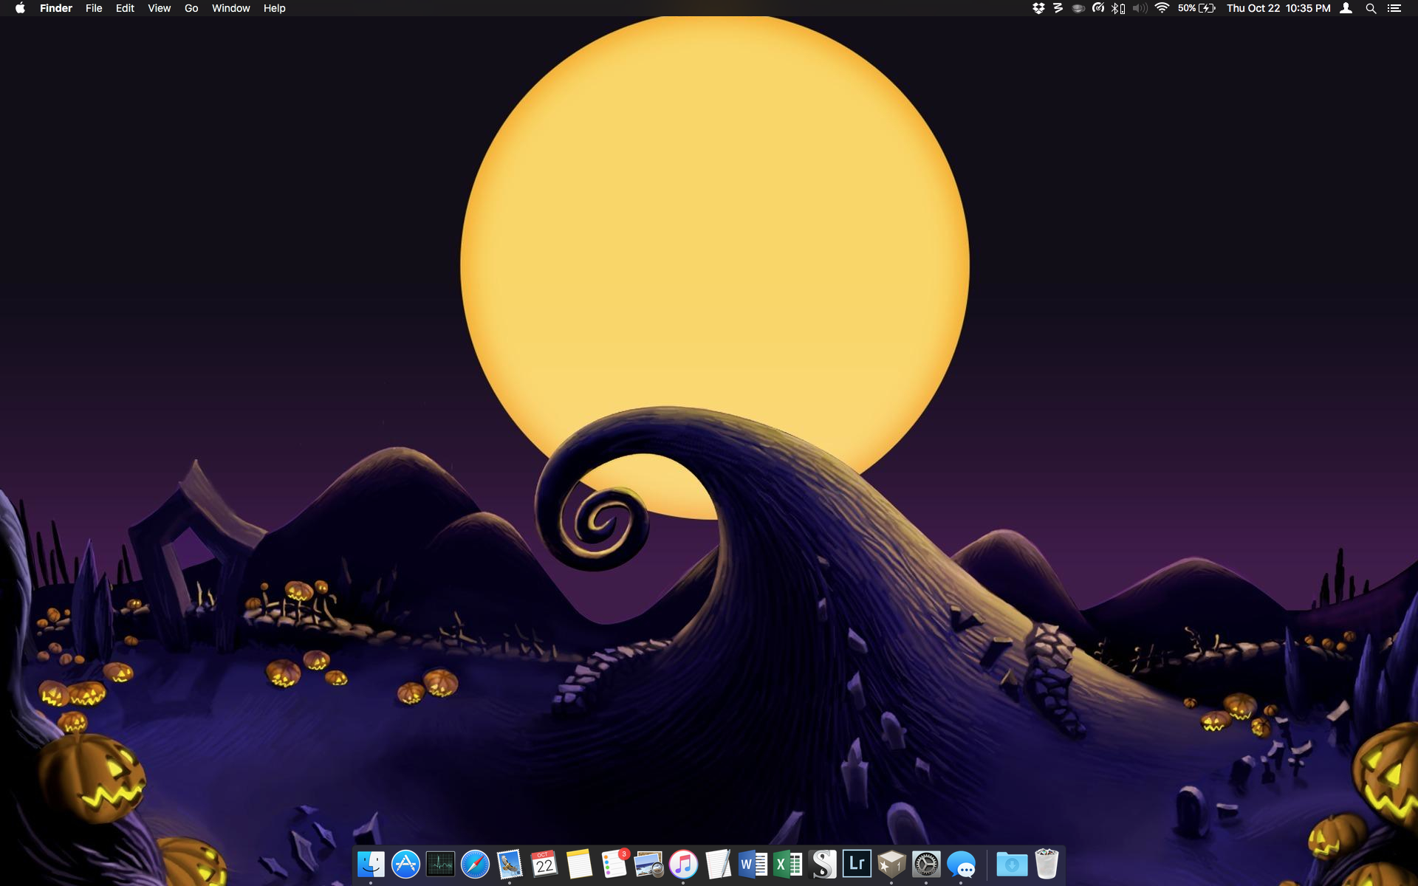Screen dimensions: 1418x886
Task: Open Reminders with the badge of 3
Action: (x=614, y=864)
